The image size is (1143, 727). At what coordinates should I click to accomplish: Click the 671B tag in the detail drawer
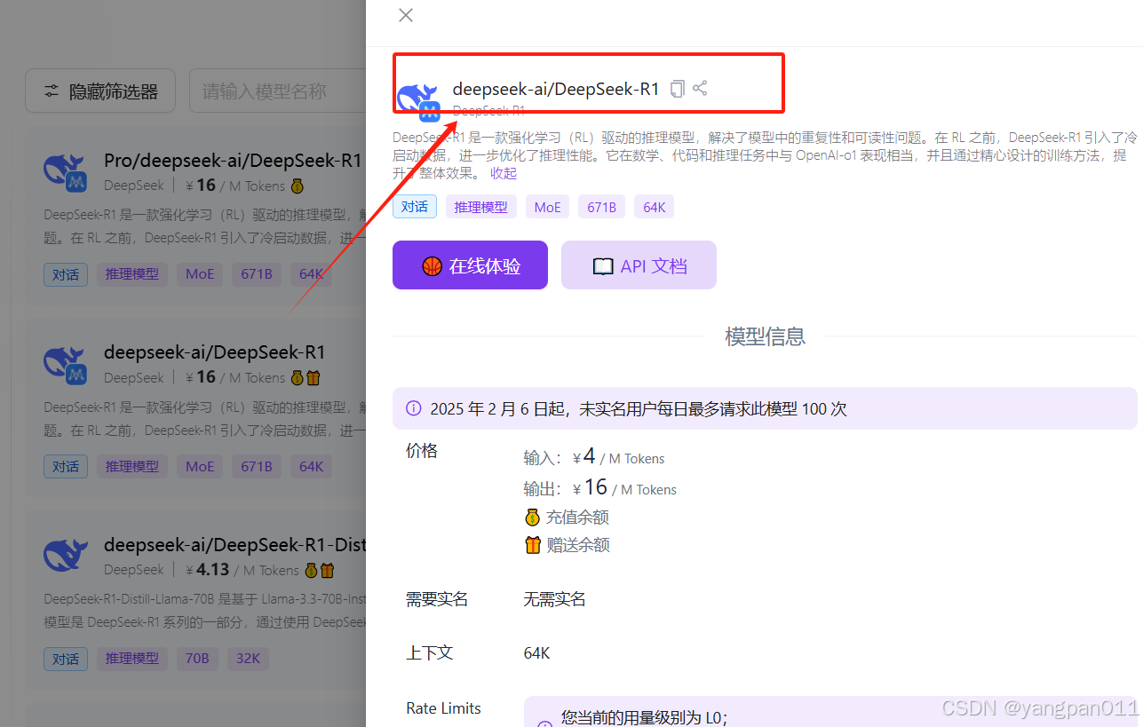tap(601, 207)
